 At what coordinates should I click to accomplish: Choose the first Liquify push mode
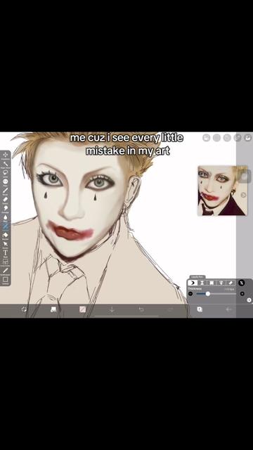[193, 283]
